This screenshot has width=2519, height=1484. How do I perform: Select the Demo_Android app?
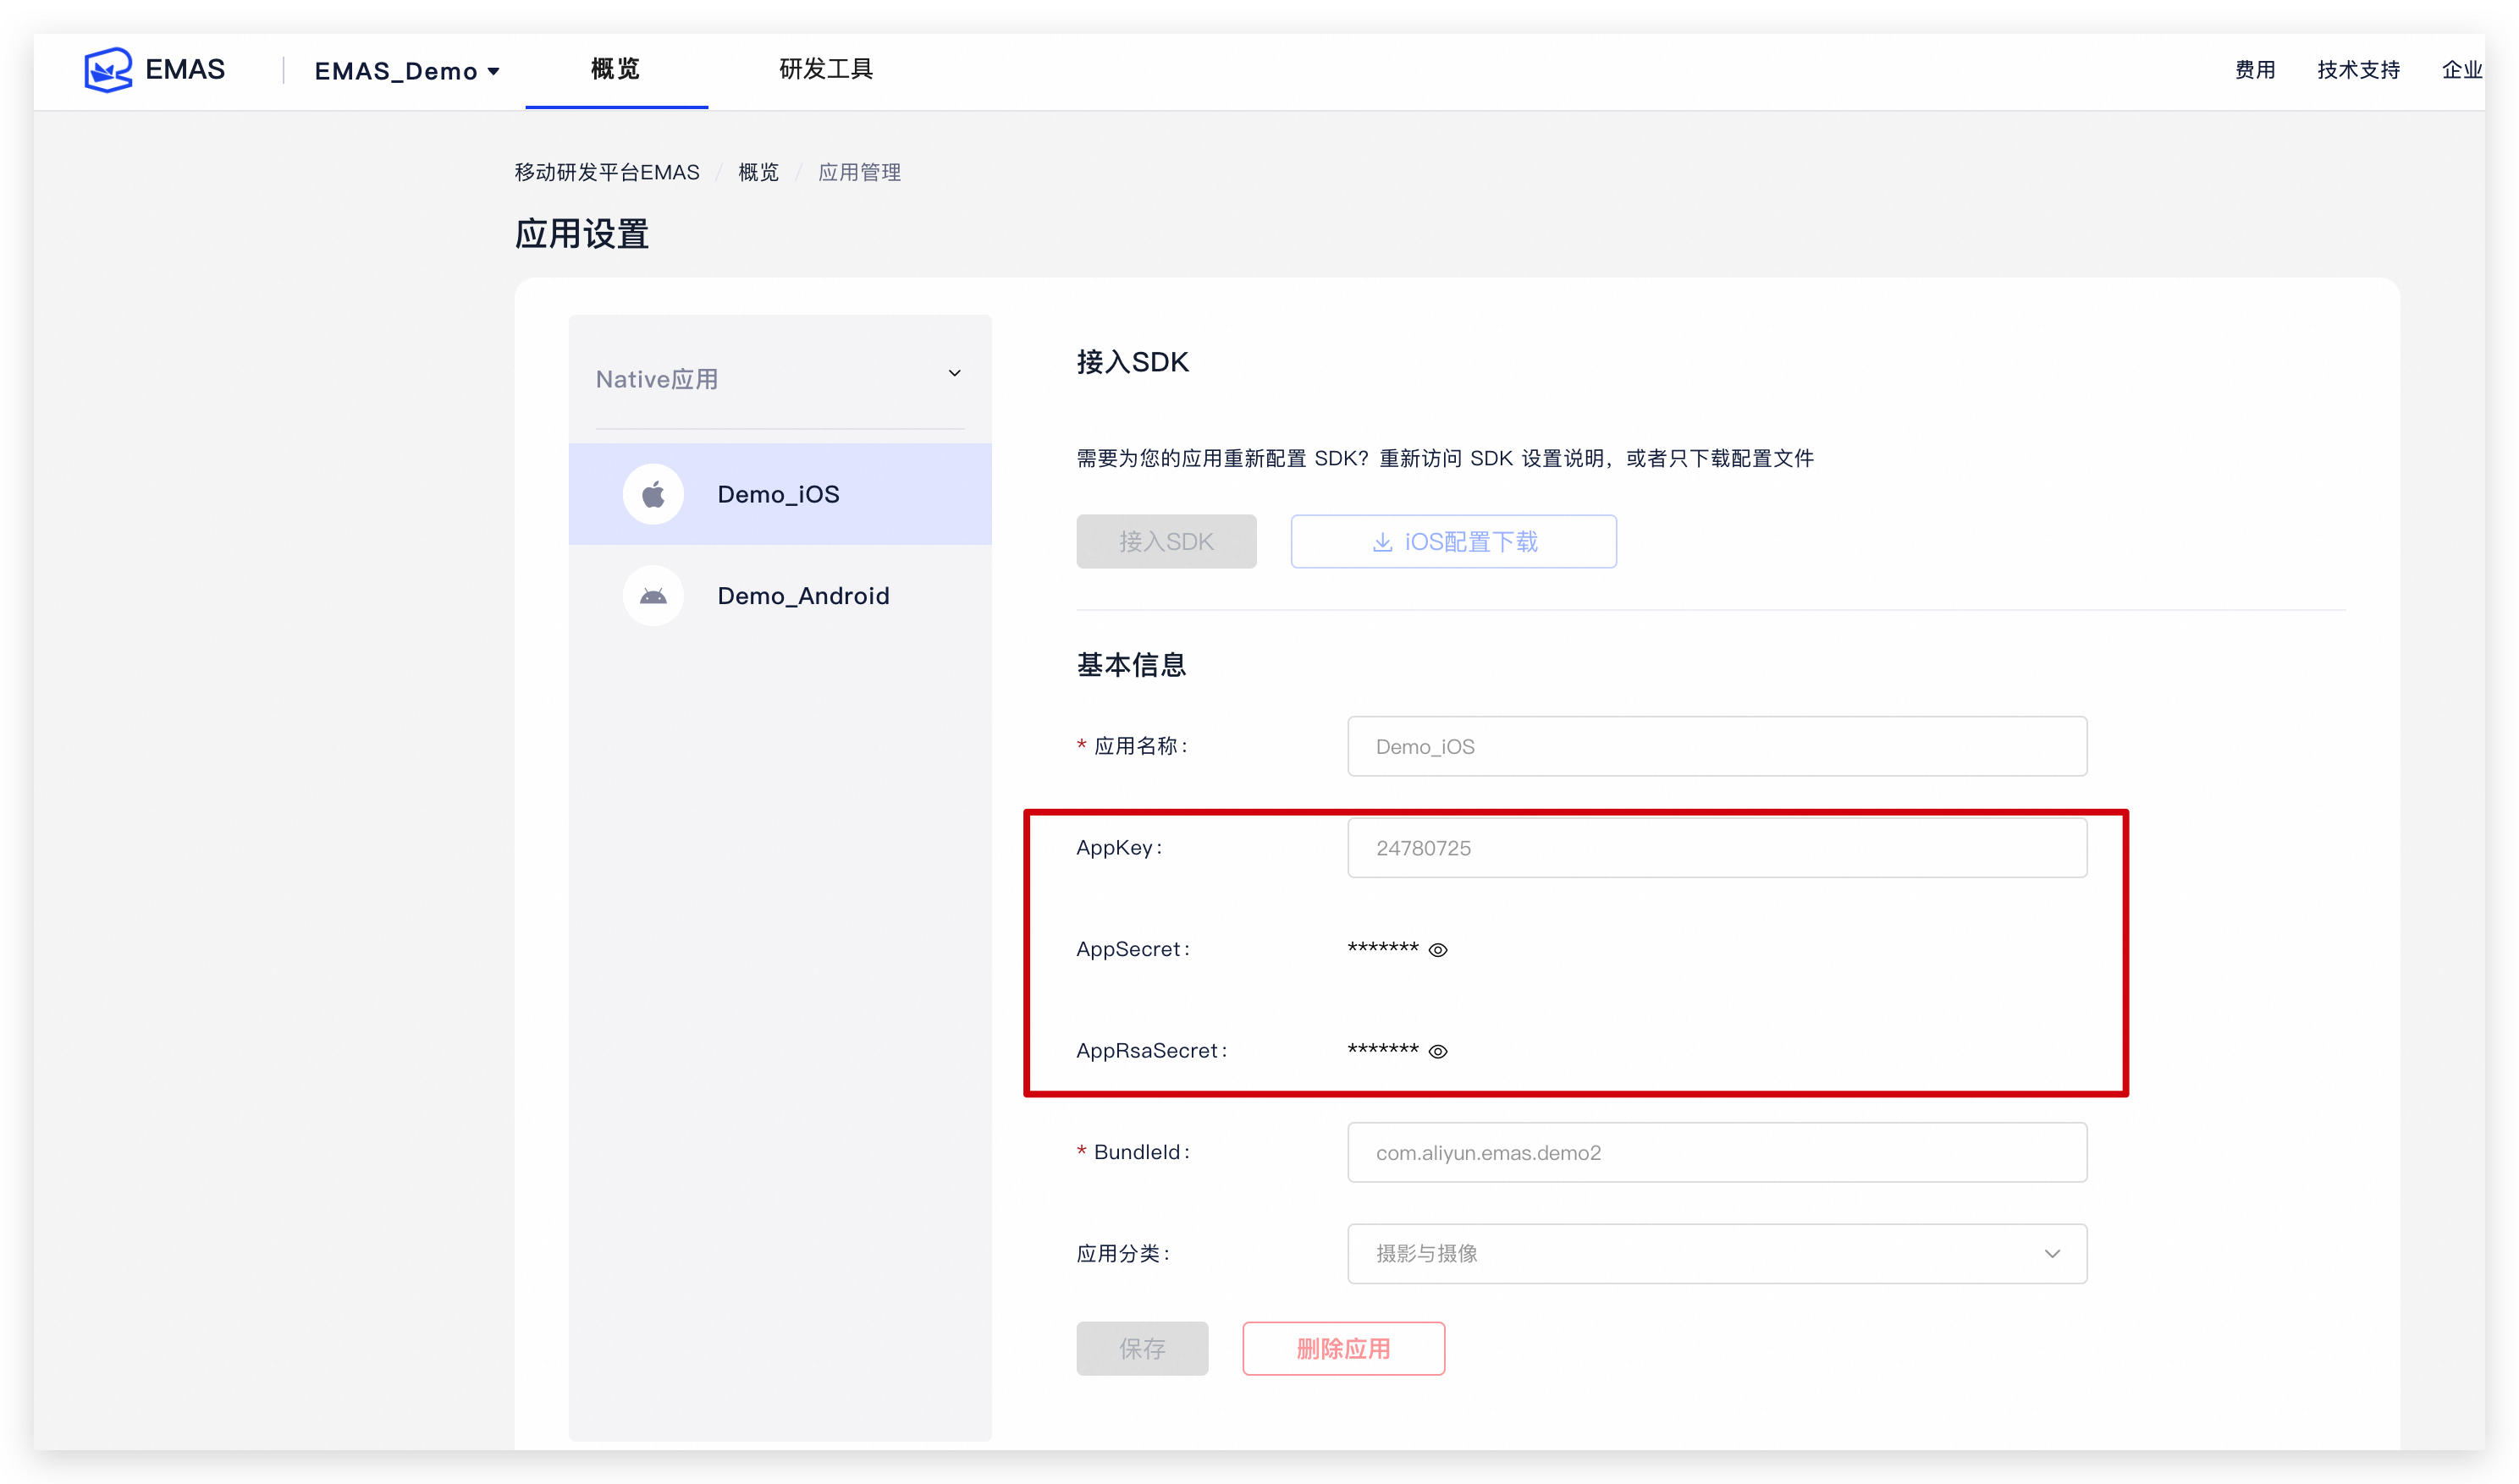point(780,596)
